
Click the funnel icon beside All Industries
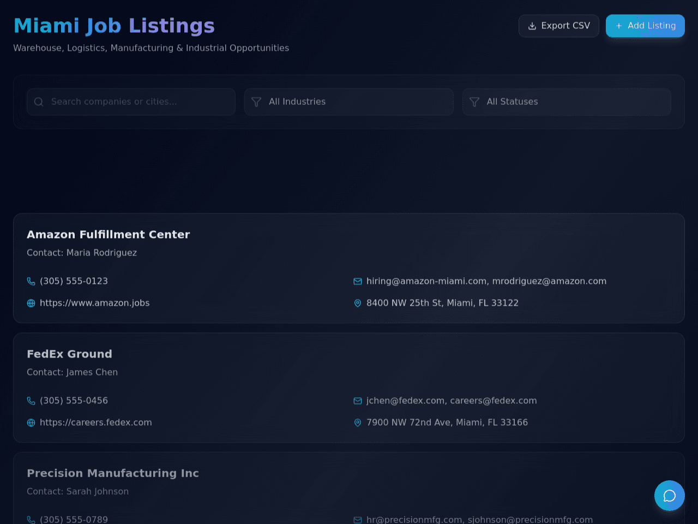(x=256, y=102)
